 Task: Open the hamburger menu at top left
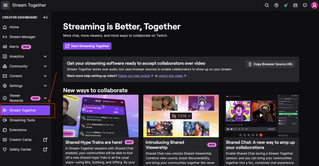6,5
